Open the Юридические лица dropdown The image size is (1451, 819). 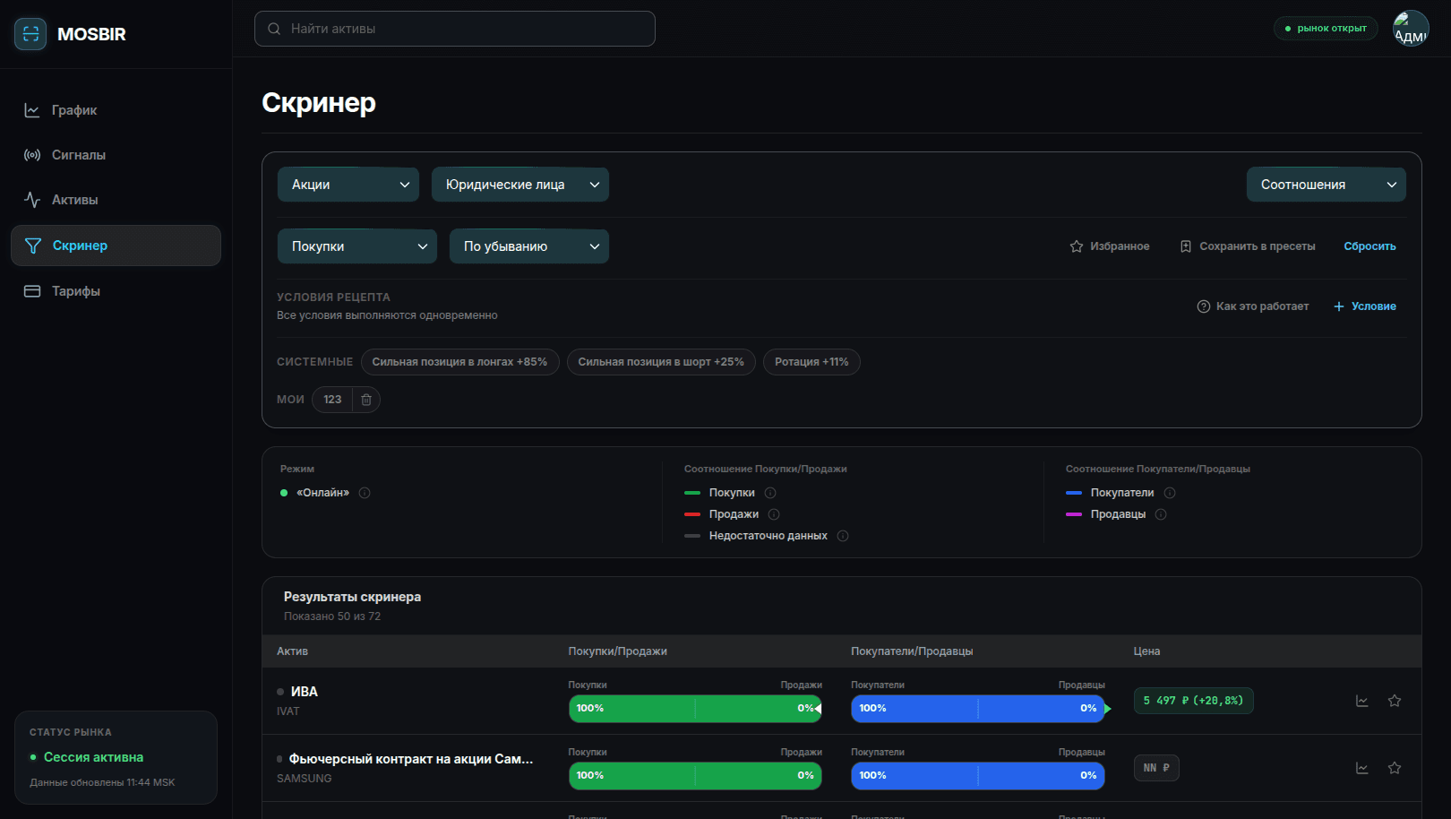[x=520, y=185]
